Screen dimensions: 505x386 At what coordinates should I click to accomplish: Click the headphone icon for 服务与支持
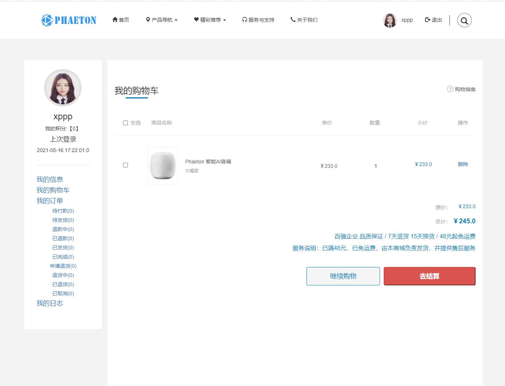click(244, 19)
